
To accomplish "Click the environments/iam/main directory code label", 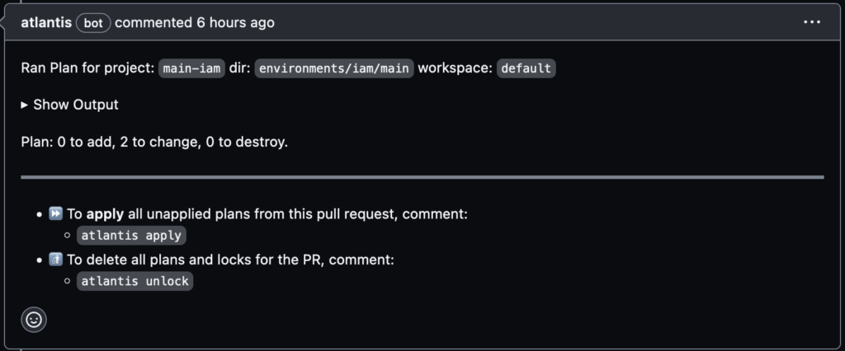I will [x=333, y=68].
